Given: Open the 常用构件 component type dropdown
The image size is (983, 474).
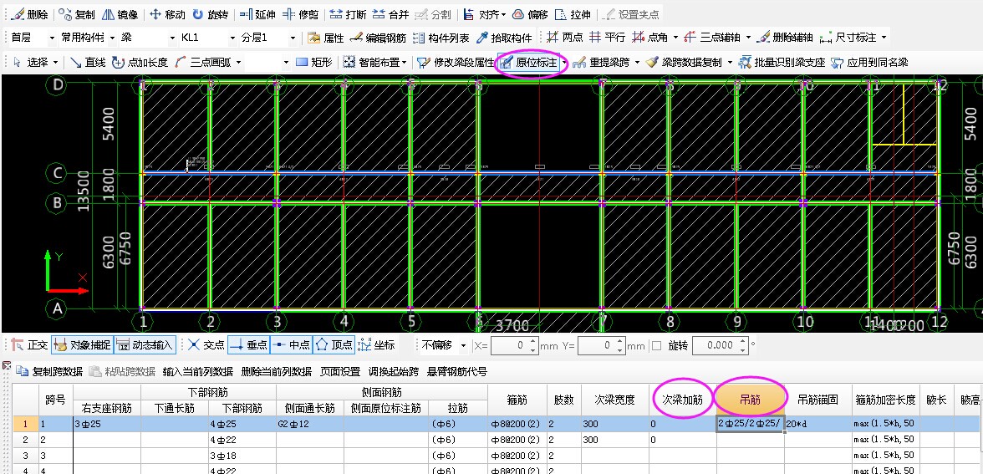Looking at the screenshot, I should (x=88, y=38).
